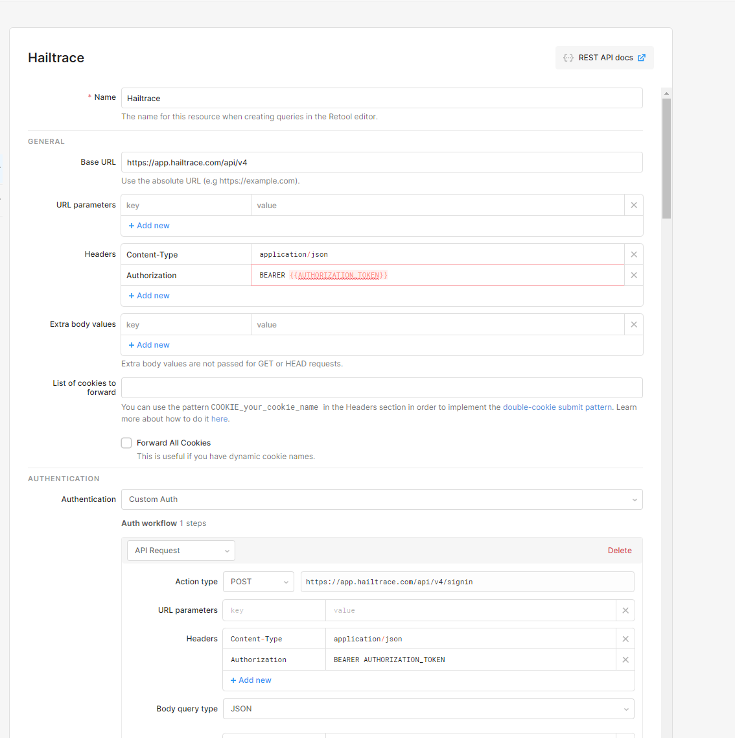Remove the auth workflow Authorization header

625,660
